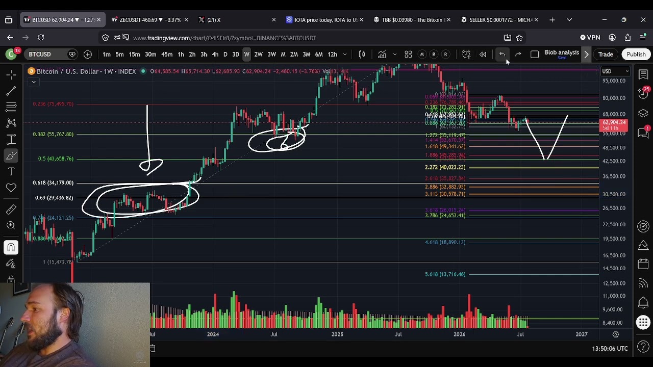Open the Notifications bell in right sidebar
653x367 pixels.
coord(643,303)
